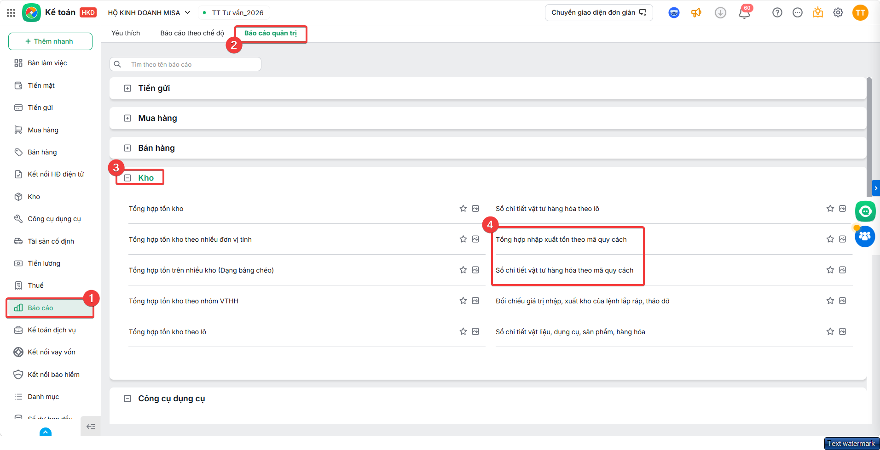Click the Thêm nhanh button
The height and width of the screenshot is (450, 880).
(x=50, y=41)
